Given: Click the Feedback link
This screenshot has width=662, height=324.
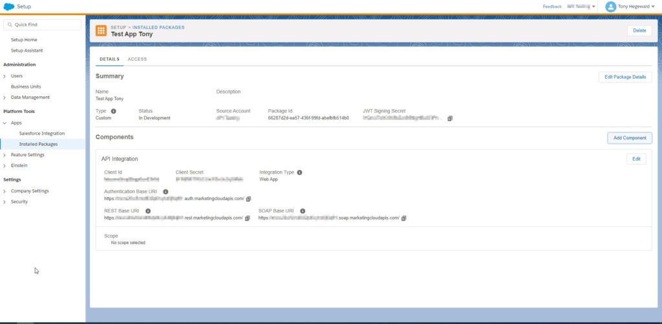Looking at the screenshot, I should tap(552, 6).
